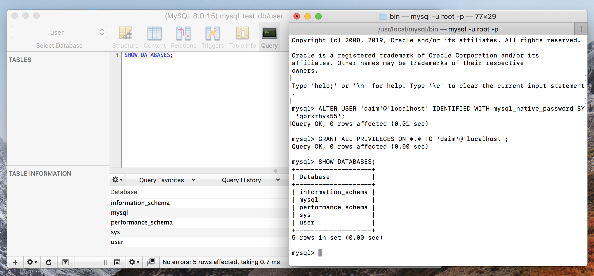This screenshot has width=594, height=276.
Task: Expand the Query Favorites dropdown
Action: pyautogui.click(x=167, y=180)
